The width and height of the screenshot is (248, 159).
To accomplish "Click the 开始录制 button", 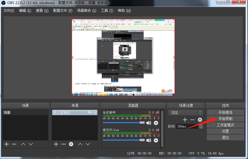I will pos(225,119).
